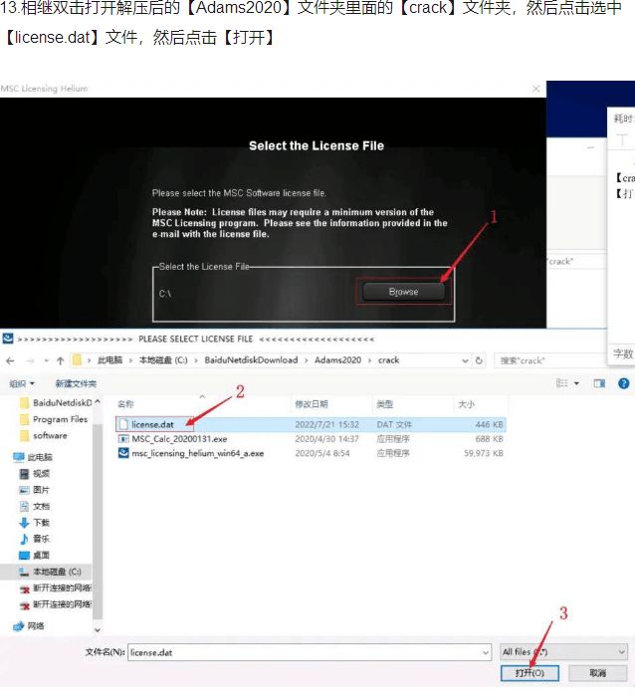Click the 59,973 KB size cell

[484, 453]
